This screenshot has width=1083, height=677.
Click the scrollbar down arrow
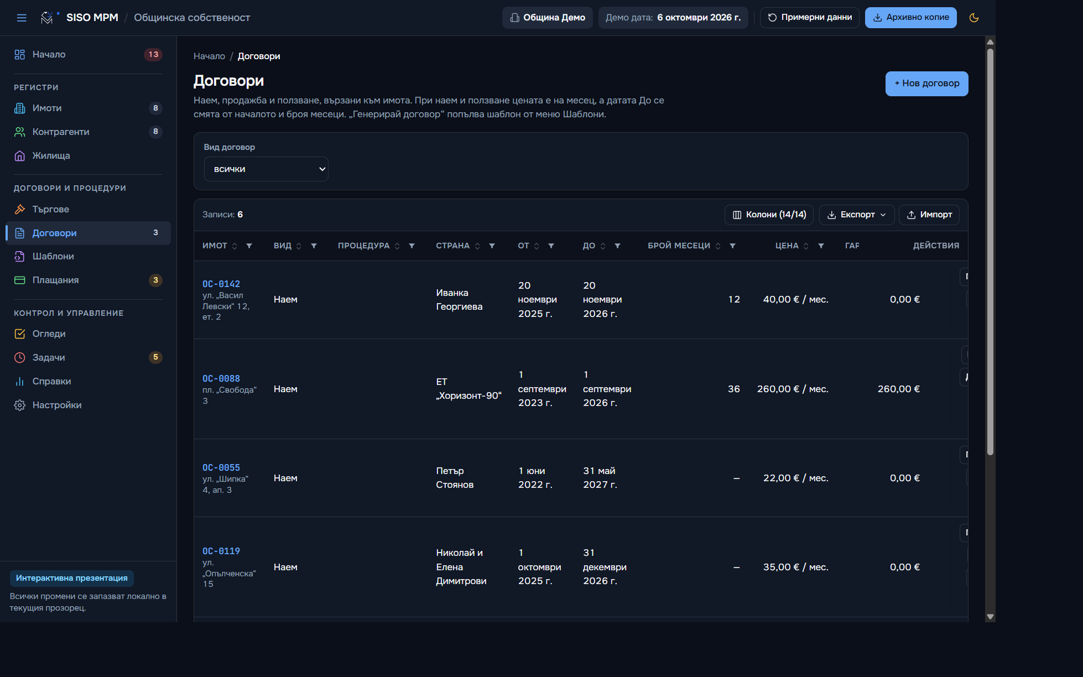[990, 616]
